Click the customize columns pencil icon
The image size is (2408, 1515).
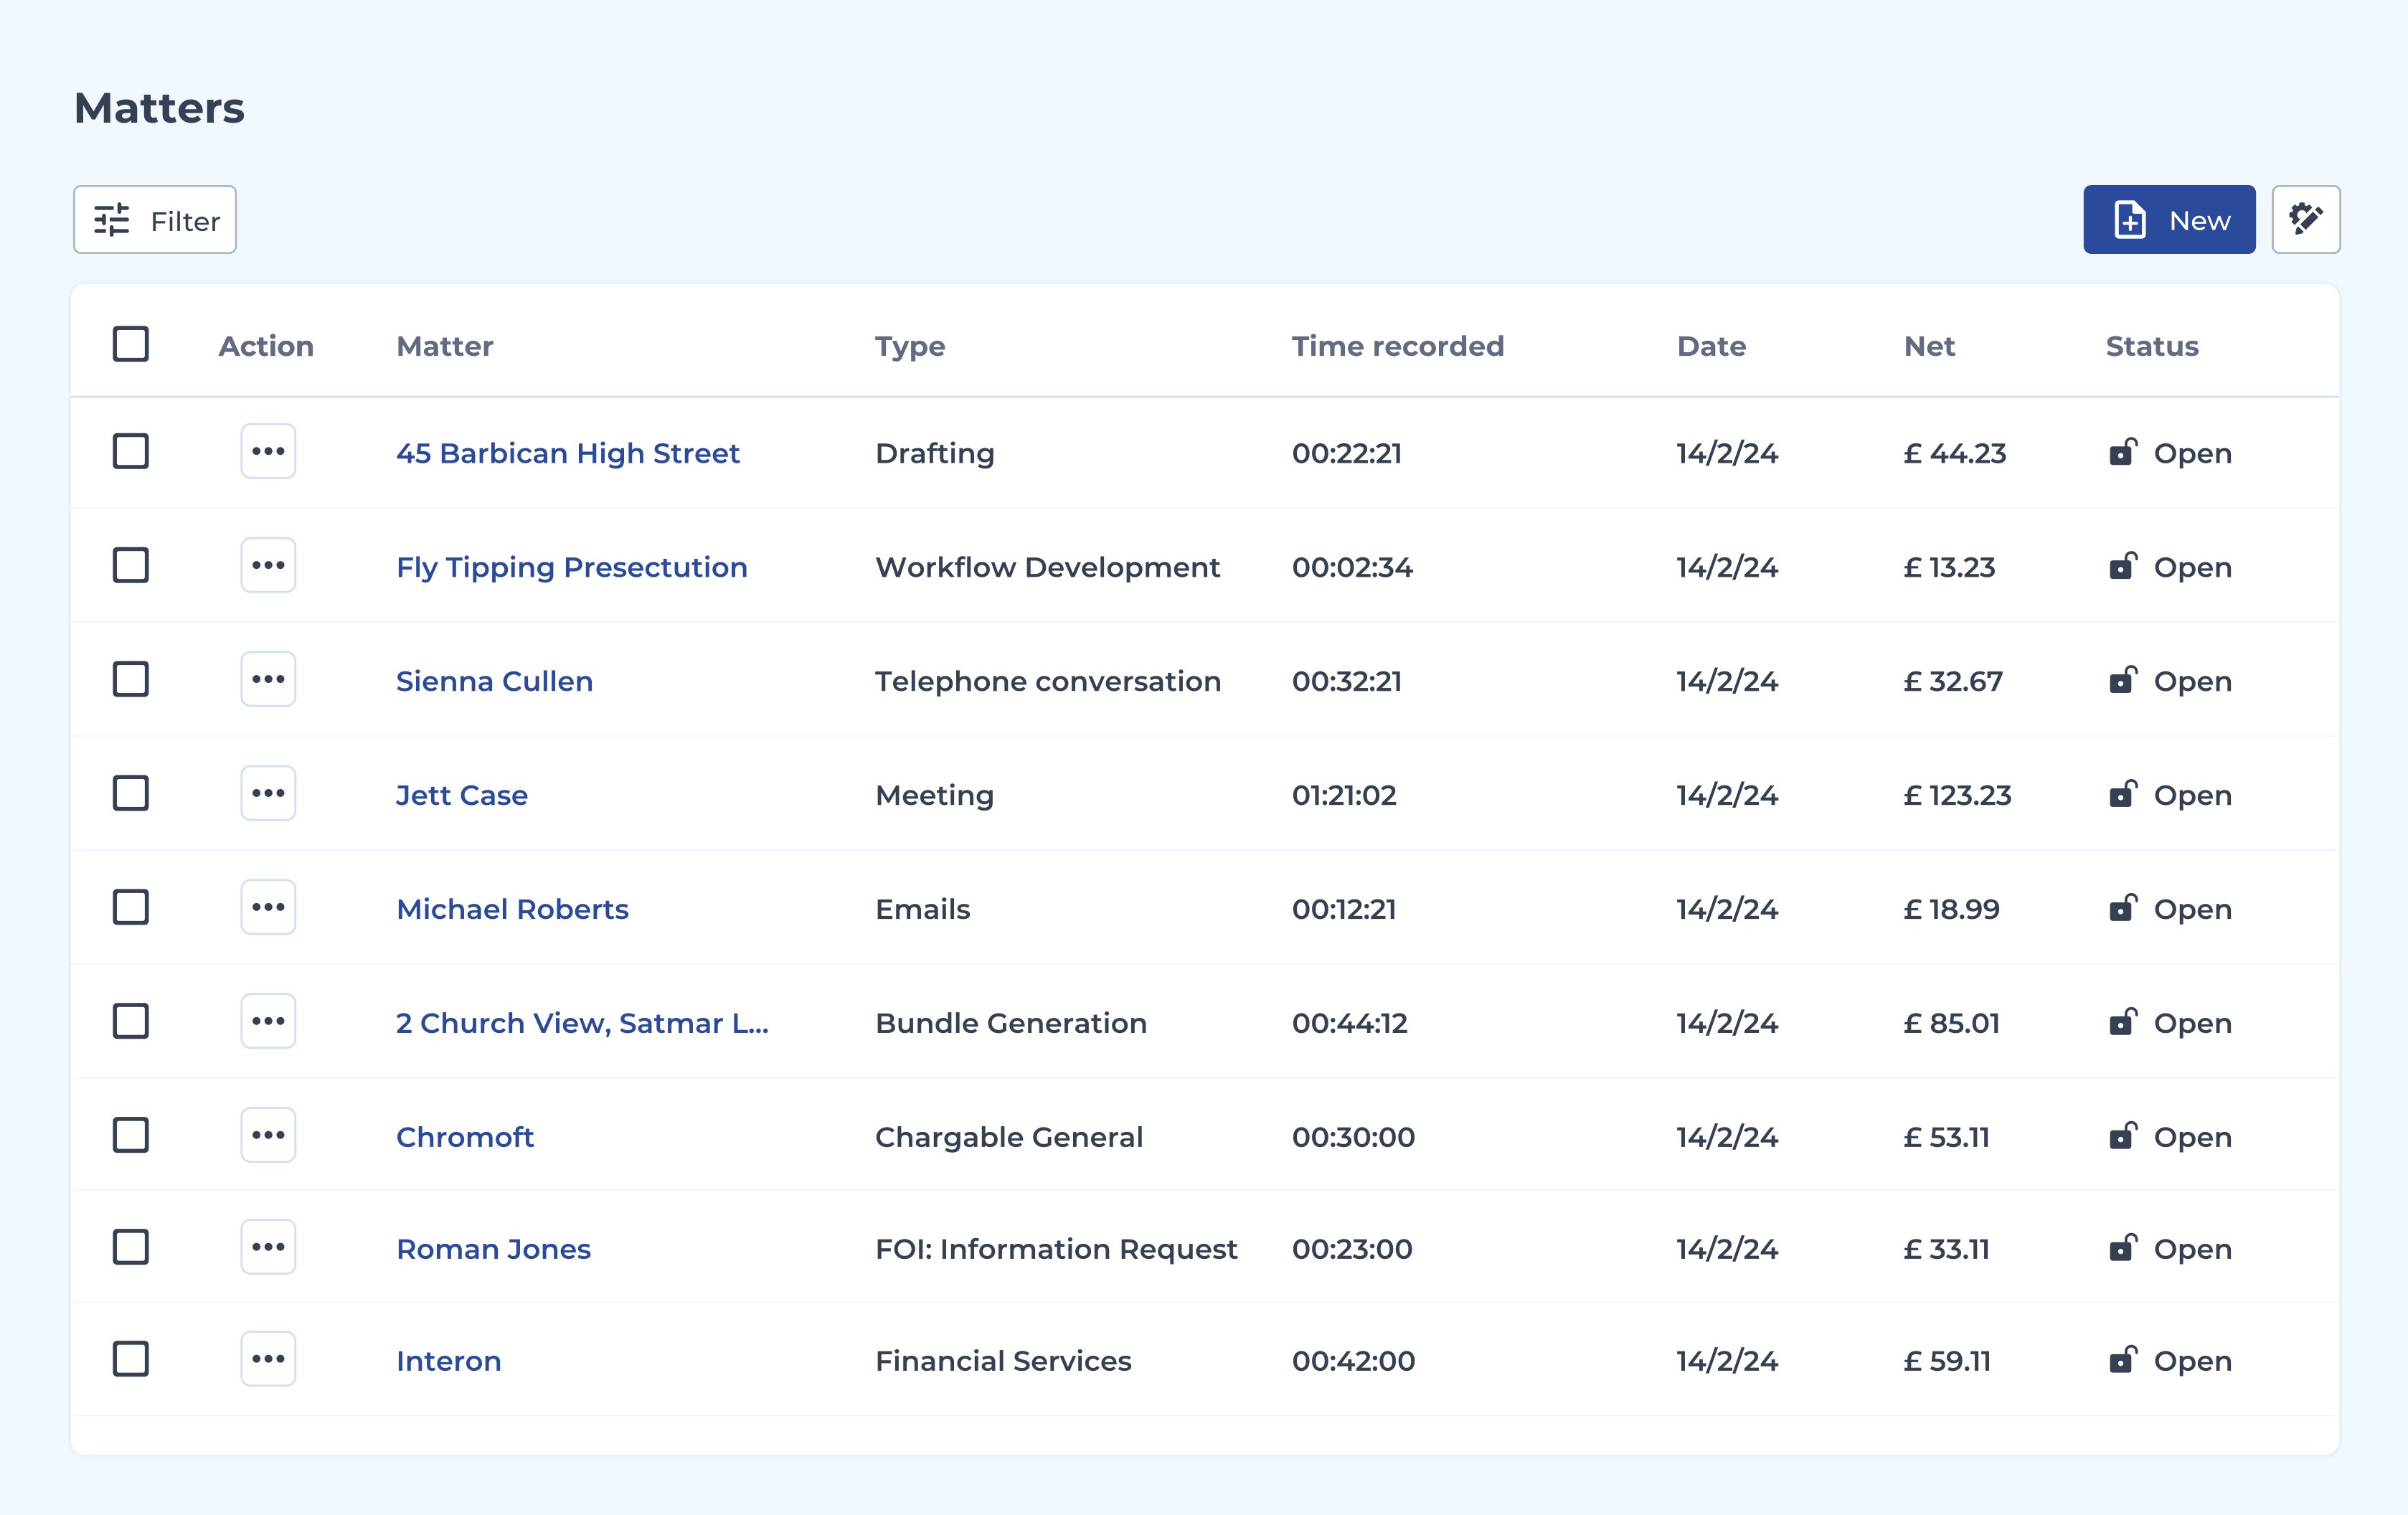[x=2305, y=219]
